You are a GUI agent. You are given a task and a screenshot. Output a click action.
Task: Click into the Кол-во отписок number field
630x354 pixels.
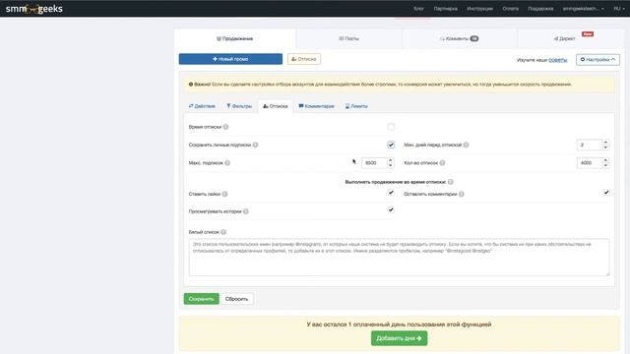pos(590,163)
